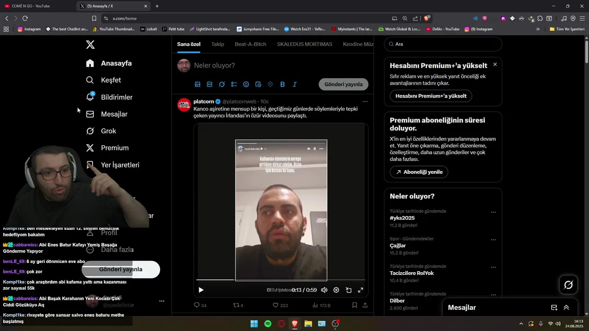Open Grok from the sidebar
This screenshot has height=331, width=589.
(101, 131)
